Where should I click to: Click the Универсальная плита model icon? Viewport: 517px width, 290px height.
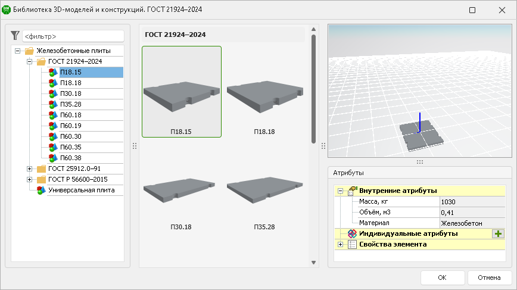[x=41, y=190]
